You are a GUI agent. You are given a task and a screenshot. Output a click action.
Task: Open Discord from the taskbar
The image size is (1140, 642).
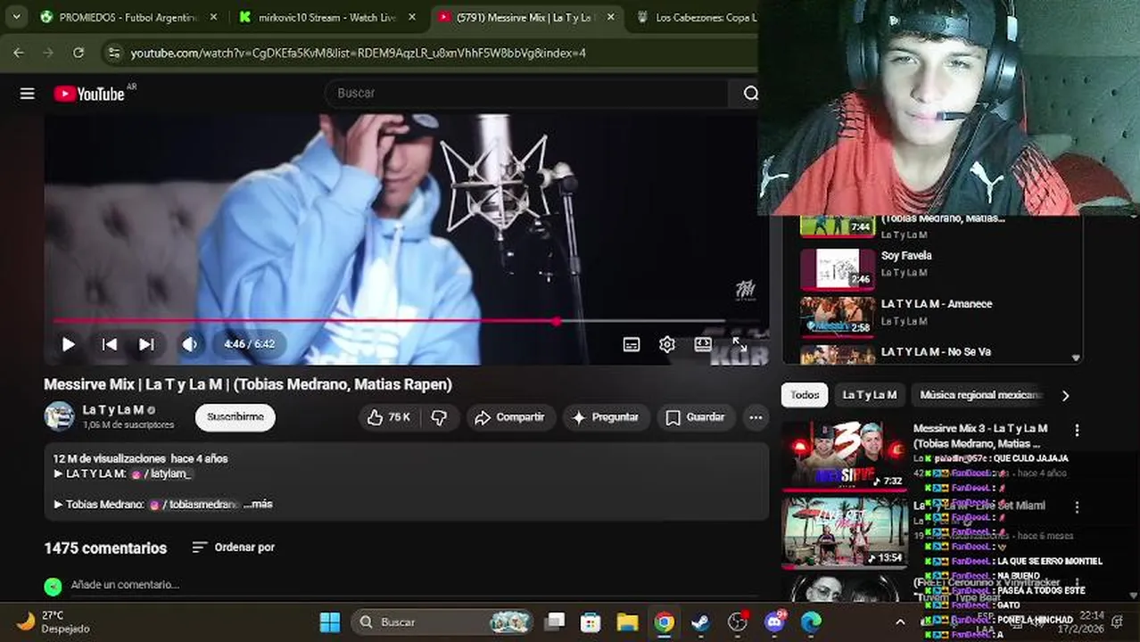(x=774, y=621)
